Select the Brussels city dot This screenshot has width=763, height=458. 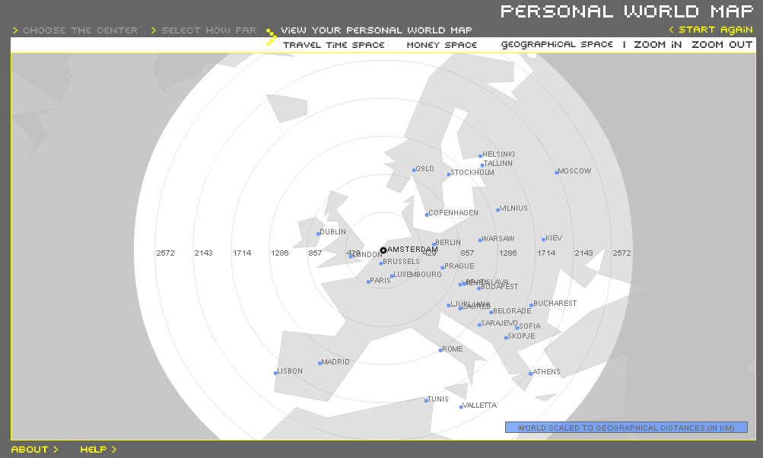pos(381,263)
